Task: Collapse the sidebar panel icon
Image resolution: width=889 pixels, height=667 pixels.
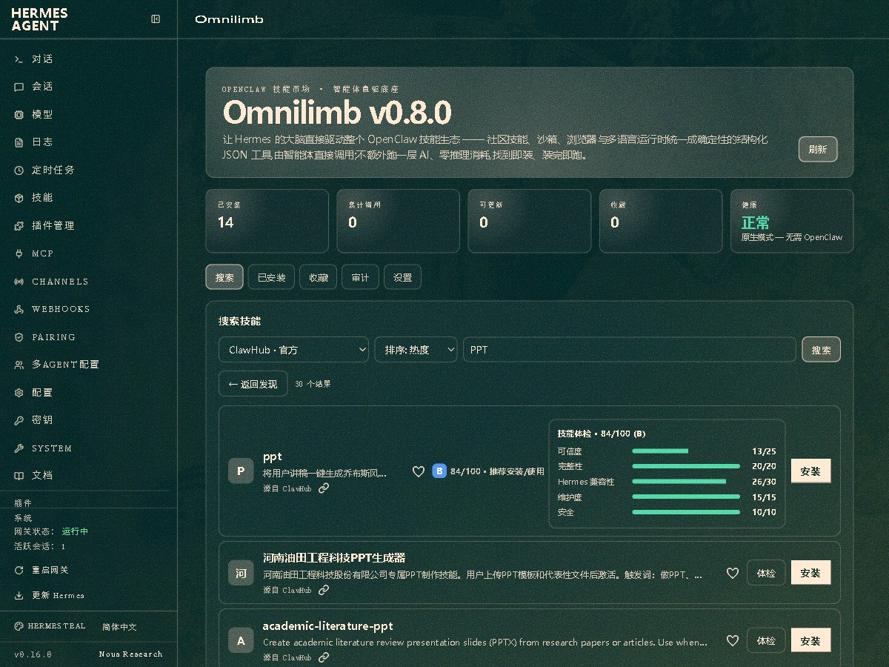Action: click(x=156, y=19)
